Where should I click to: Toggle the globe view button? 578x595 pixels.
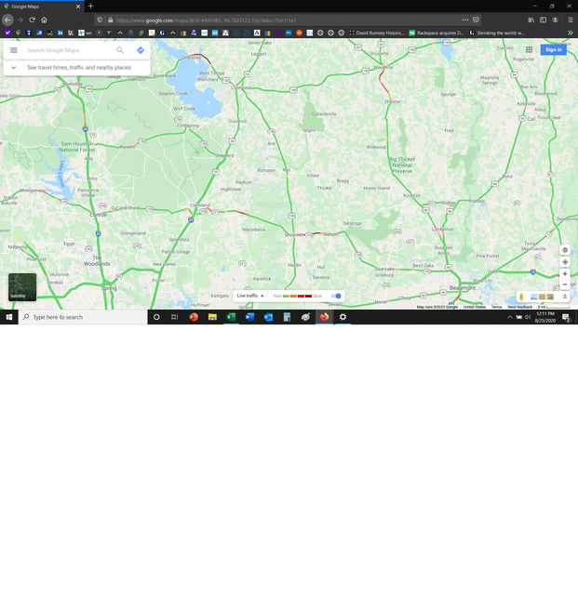[565, 250]
